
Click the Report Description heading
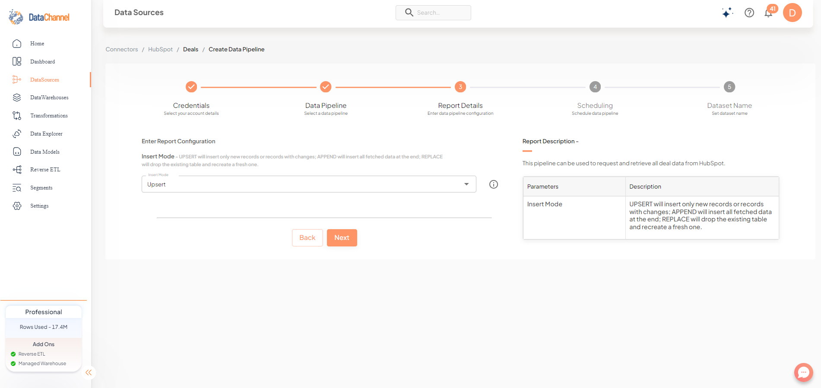pos(550,141)
